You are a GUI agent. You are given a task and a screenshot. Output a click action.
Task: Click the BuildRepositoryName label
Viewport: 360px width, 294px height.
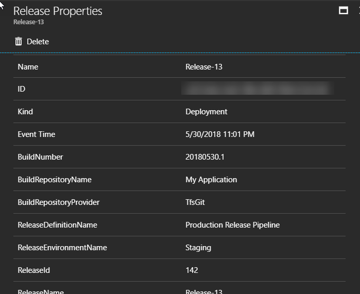tap(55, 180)
